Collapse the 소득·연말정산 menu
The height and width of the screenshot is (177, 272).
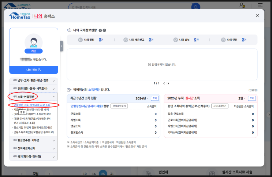click(33, 97)
